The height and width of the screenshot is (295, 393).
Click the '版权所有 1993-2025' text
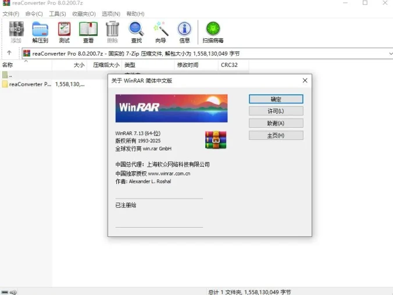(x=138, y=141)
